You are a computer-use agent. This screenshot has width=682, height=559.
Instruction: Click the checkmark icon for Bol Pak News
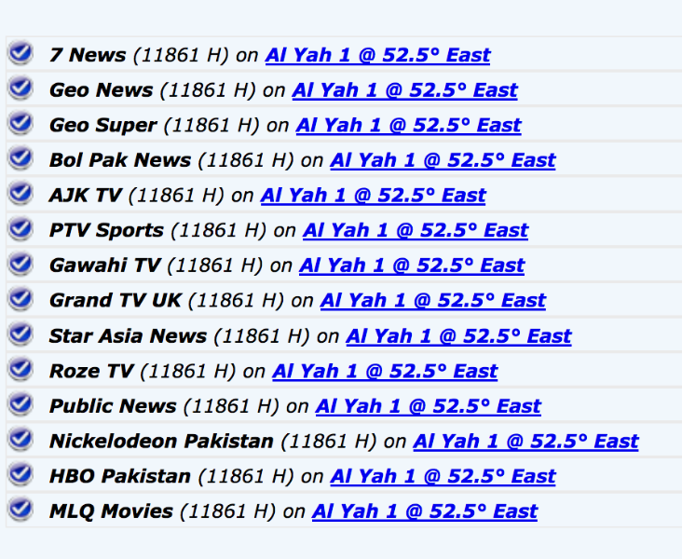click(x=20, y=158)
